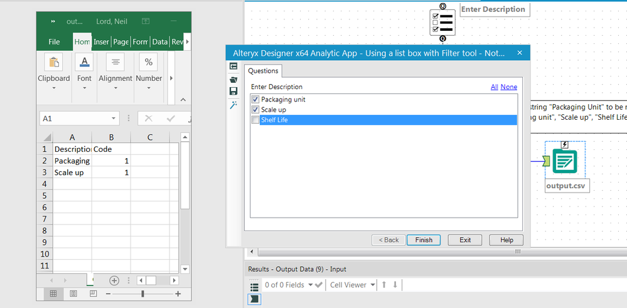Check the Shelf Life checkbox
The height and width of the screenshot is (308, 627).
click(255, 120)
